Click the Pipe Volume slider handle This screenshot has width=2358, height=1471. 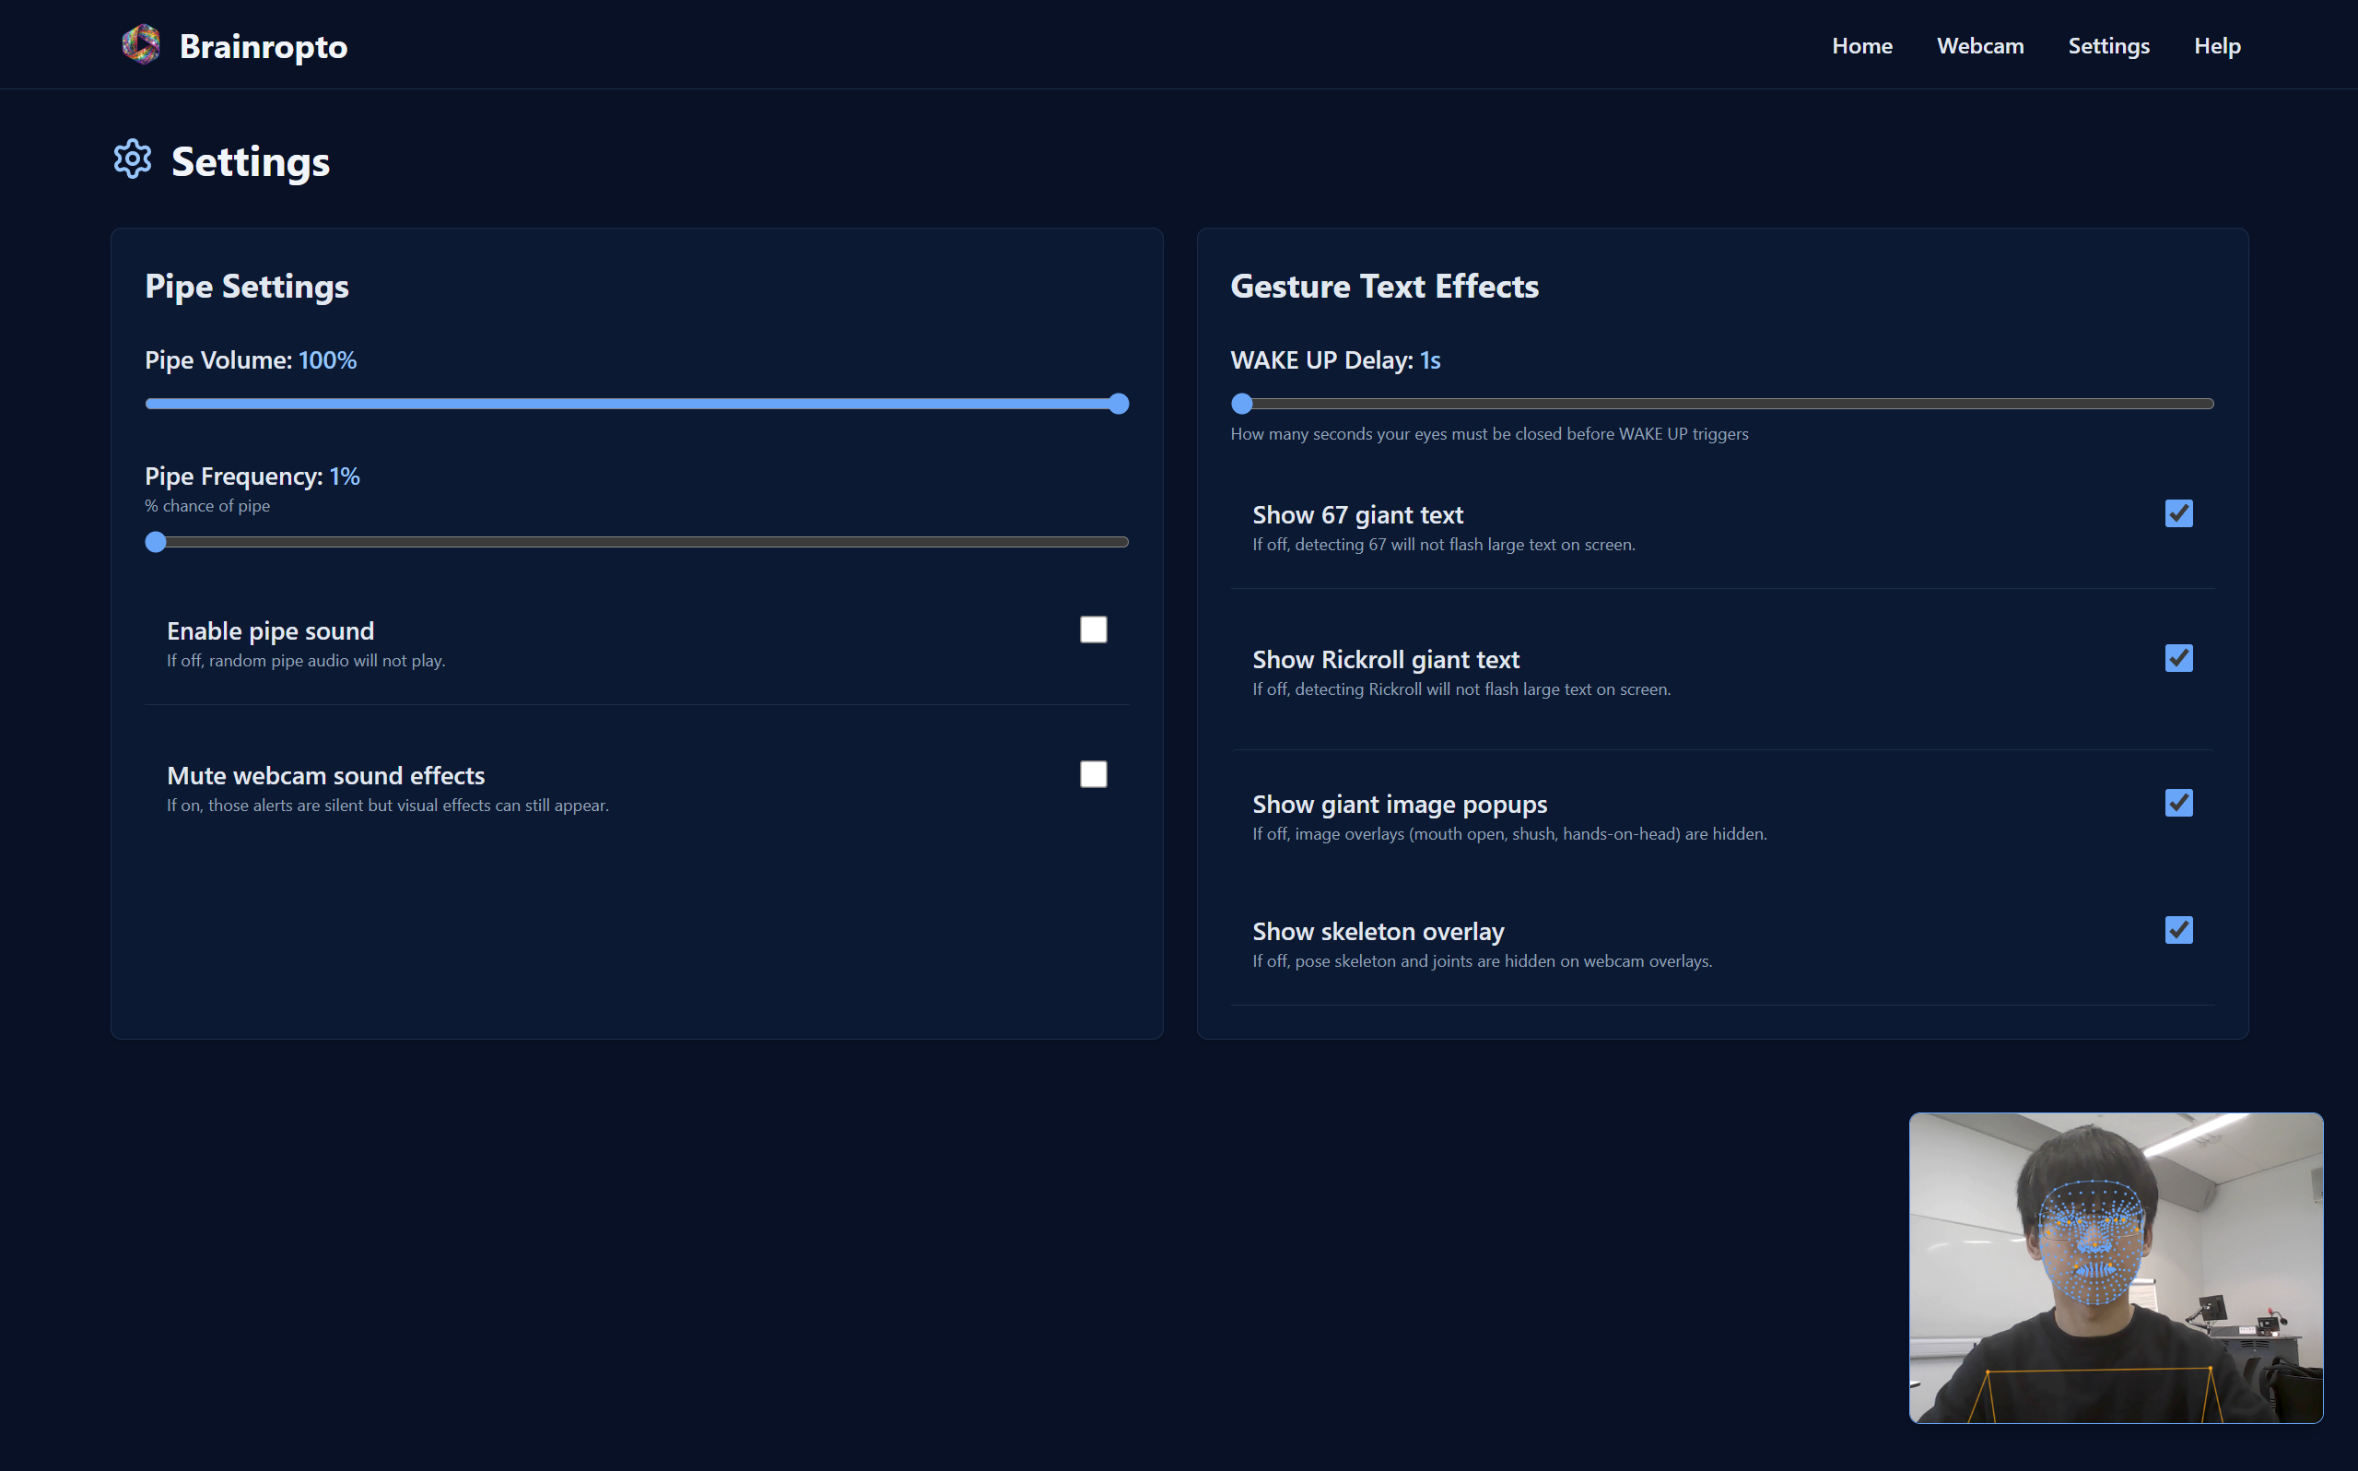point(1119,404)
